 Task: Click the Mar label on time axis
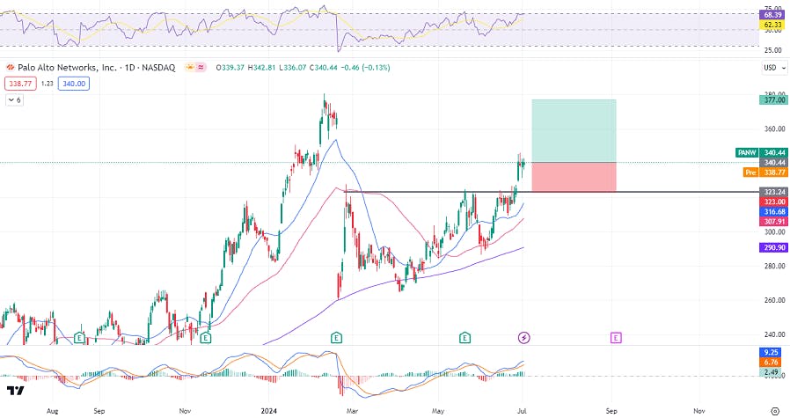[352, 411]
